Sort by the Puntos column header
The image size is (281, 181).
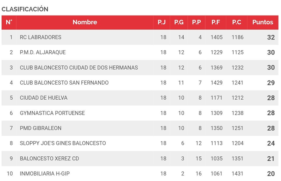[263, 22]
